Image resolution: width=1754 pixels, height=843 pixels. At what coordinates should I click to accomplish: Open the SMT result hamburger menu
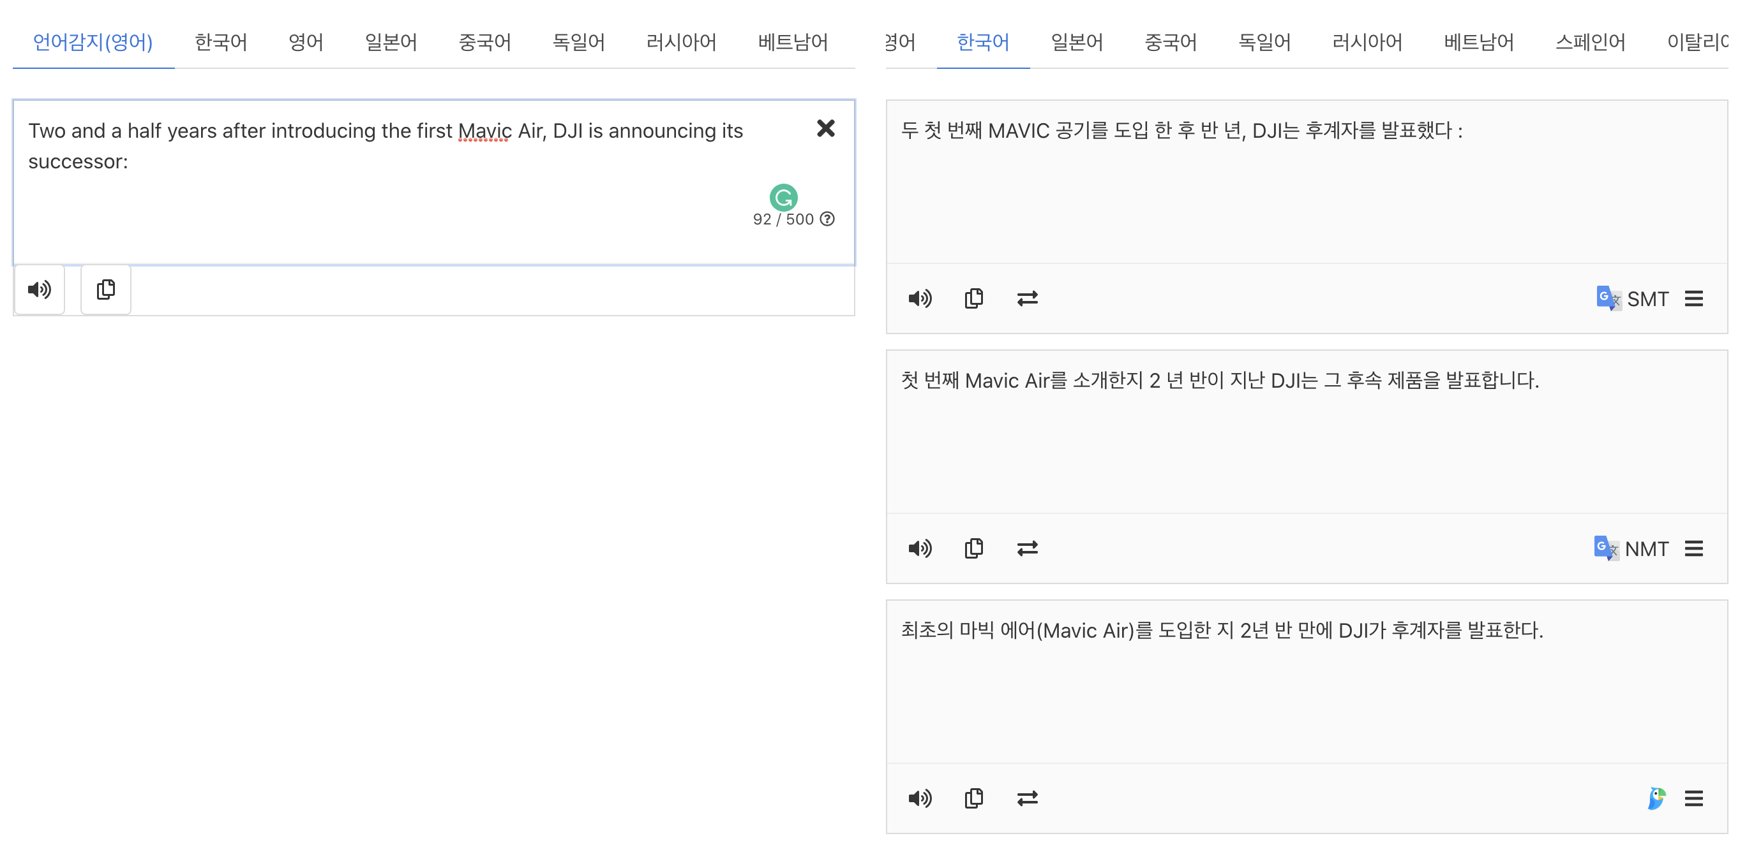pos(1693,298)
